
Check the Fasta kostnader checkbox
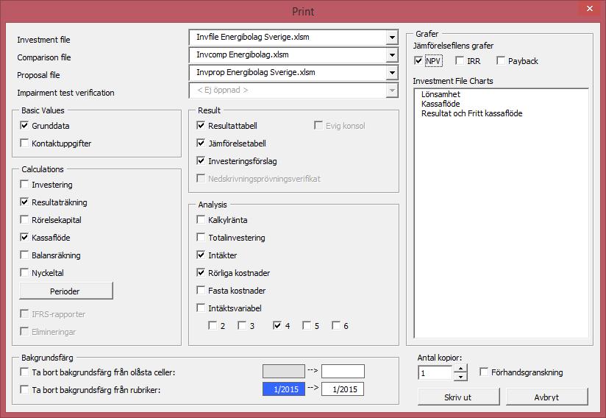[x=201, y=290]
